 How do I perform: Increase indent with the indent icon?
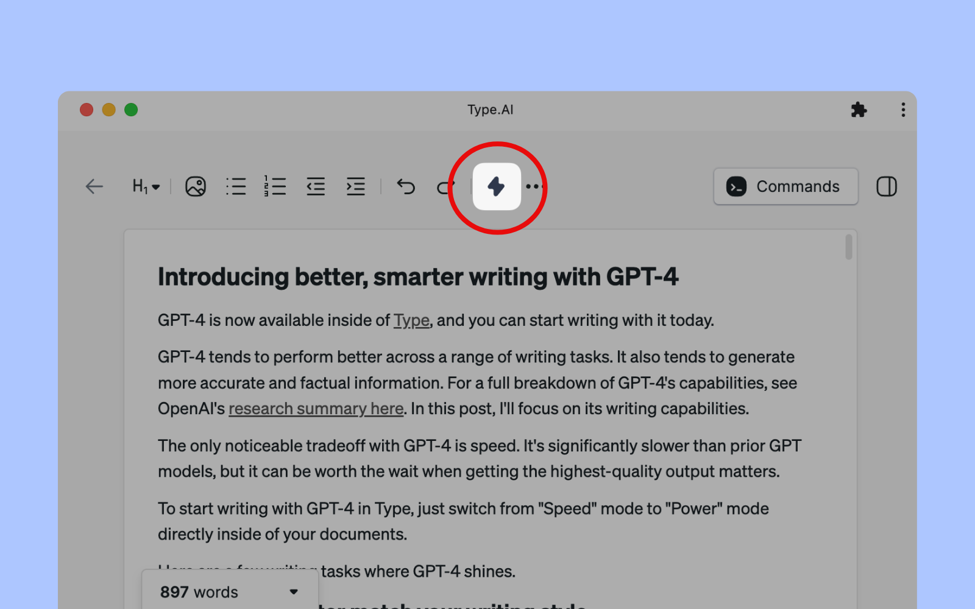[356, 186]
